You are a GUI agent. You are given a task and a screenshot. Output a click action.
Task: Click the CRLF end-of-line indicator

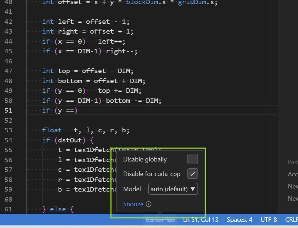[291, 220]
